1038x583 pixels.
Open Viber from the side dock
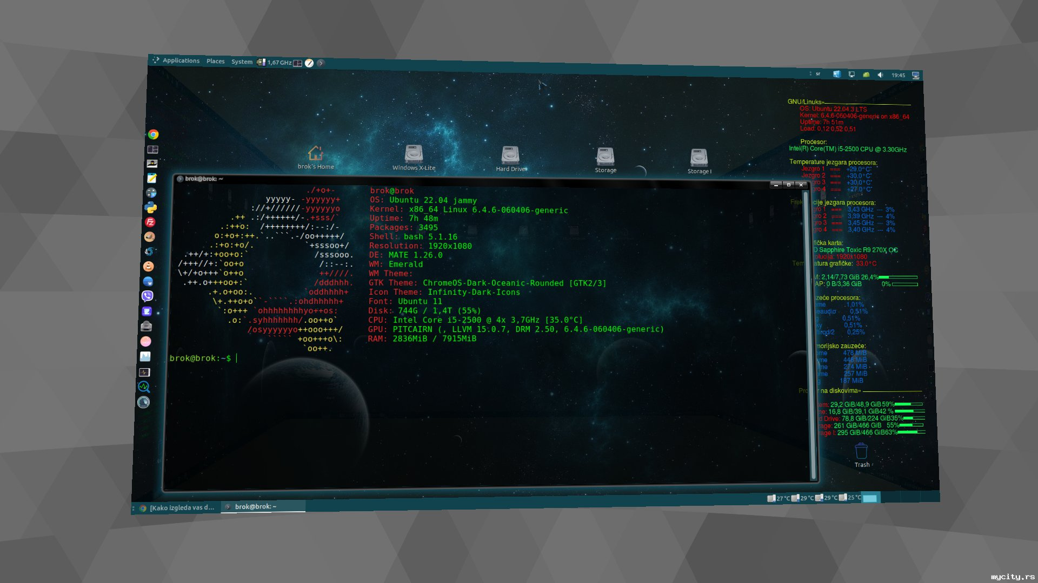[x=147, y=296]
